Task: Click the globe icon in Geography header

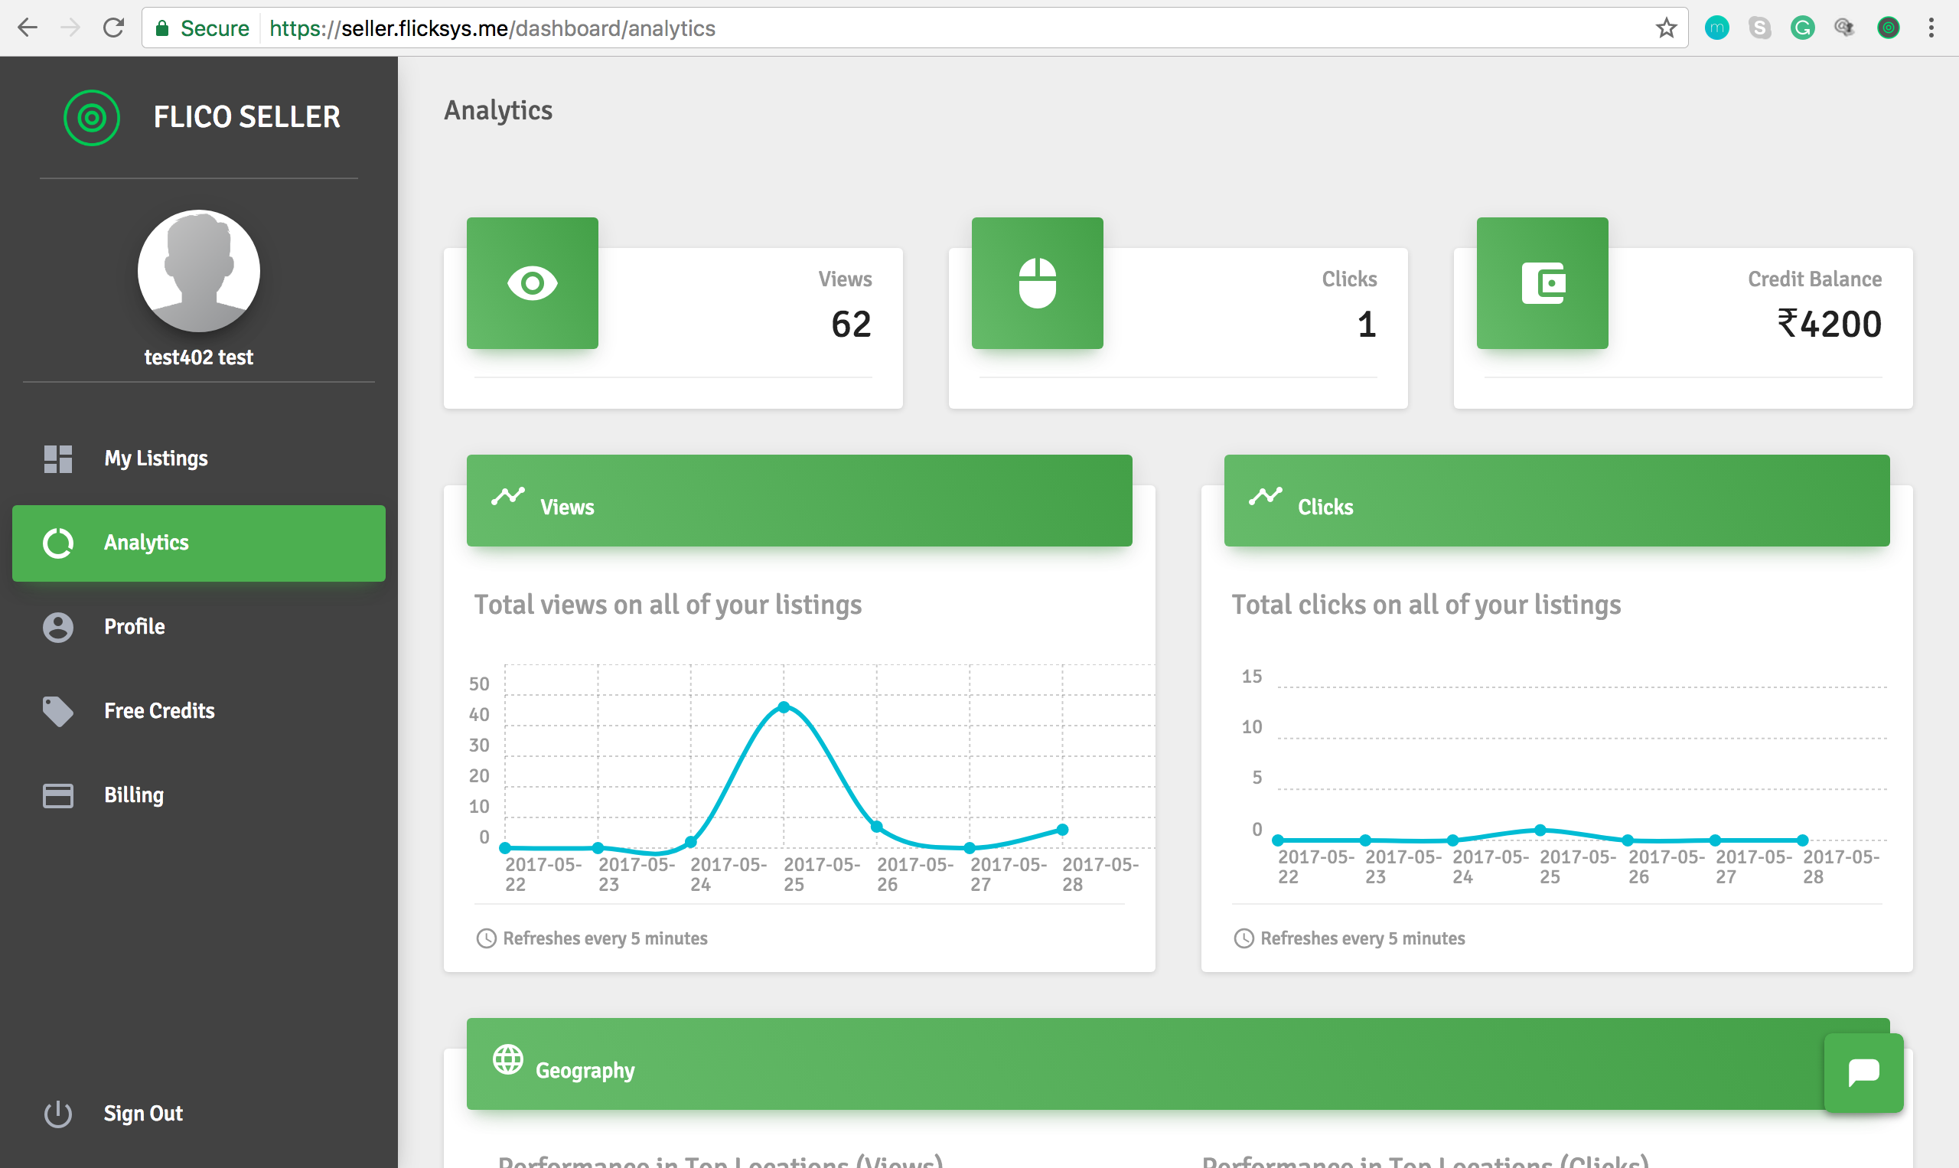Action: pyautogui.click(x=507, y=1059)
